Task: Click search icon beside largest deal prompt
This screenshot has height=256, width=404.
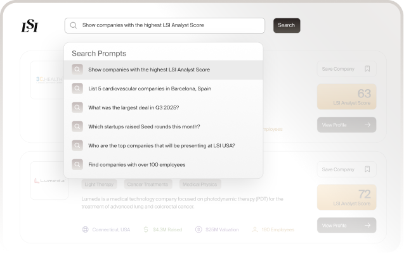Action: coord(77,107)
